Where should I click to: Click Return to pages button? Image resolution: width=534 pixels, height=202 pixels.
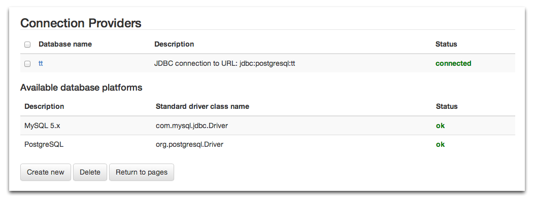coord(141,172)
